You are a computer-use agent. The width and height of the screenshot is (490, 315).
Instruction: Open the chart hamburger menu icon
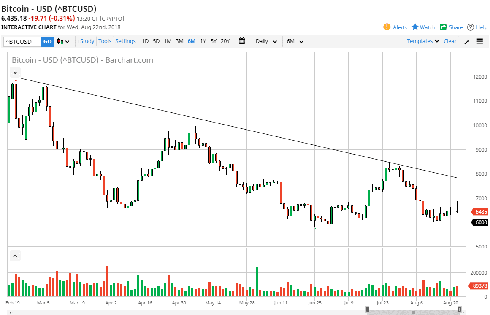pos(480,41)
